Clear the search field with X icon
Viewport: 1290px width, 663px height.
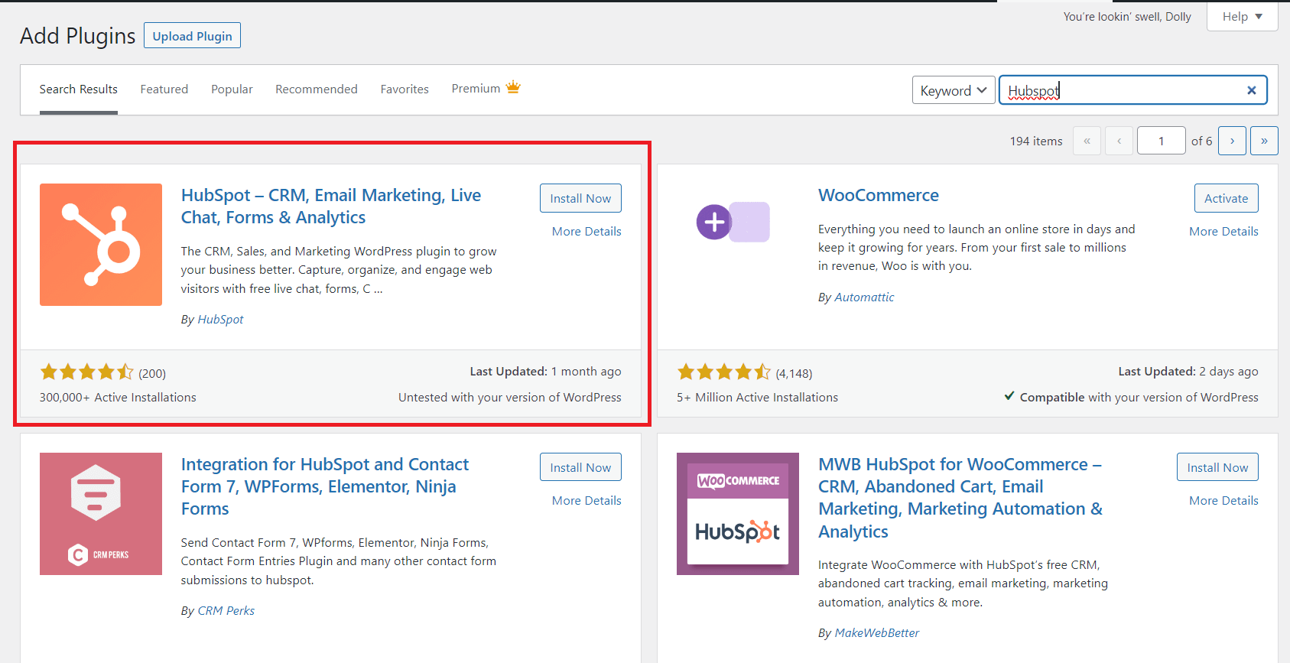pyautogui.click(x=1251, y=90)
